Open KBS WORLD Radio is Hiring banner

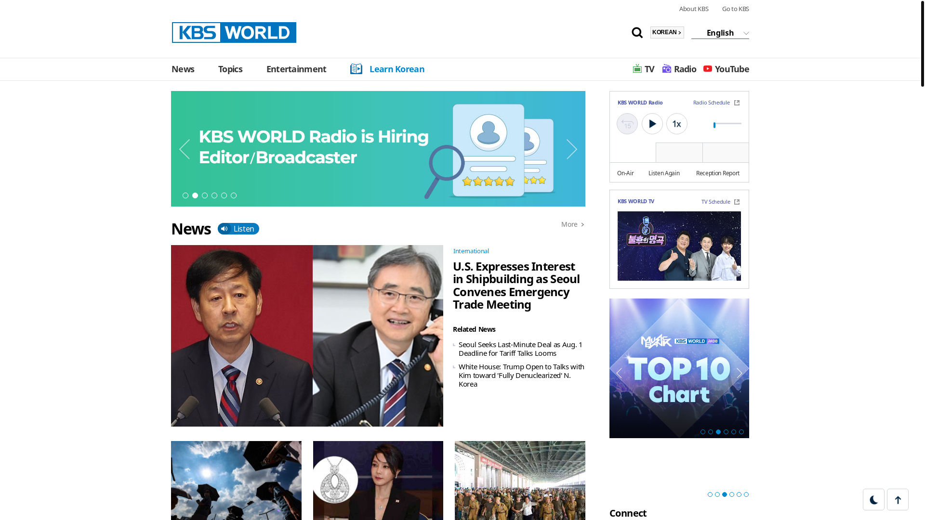point(378,149)
